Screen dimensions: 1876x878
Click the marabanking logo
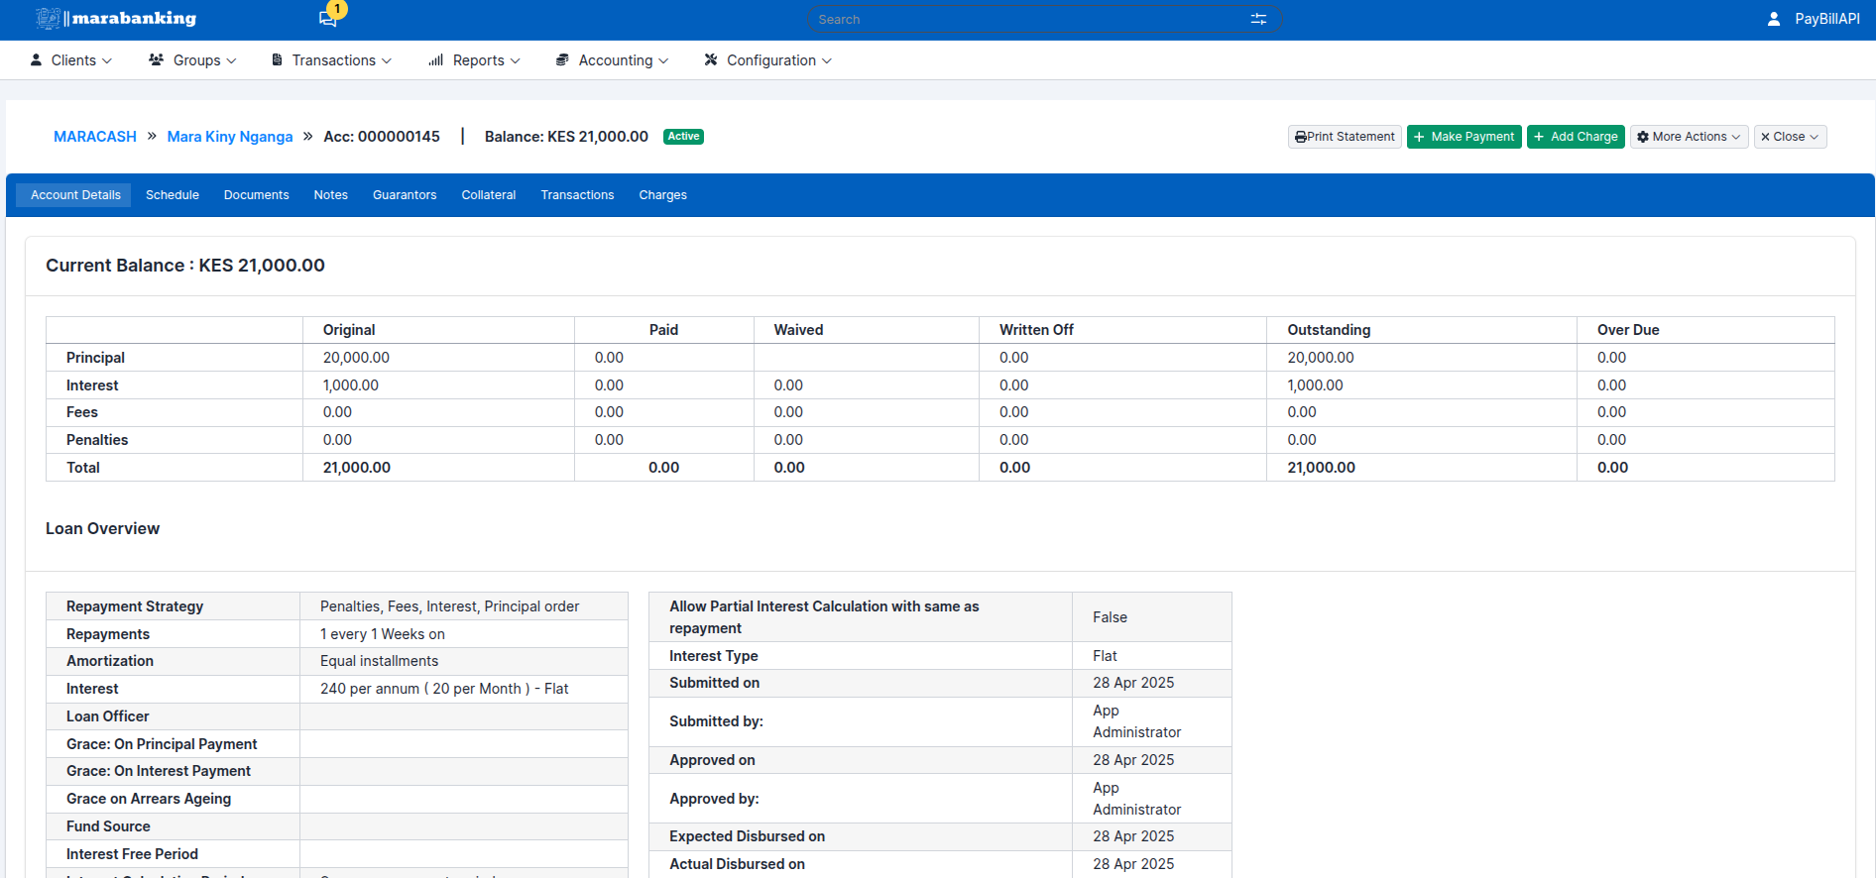point(116,18)
